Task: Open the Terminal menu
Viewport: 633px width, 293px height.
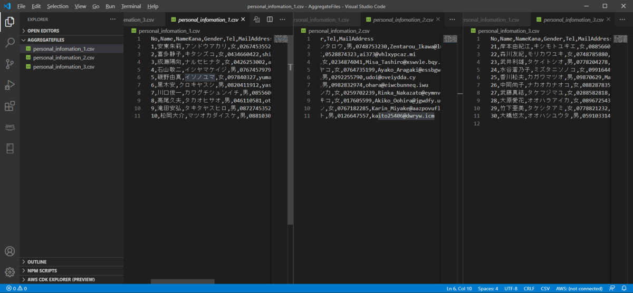Action: pyautogui.click(x=131, y=6)
